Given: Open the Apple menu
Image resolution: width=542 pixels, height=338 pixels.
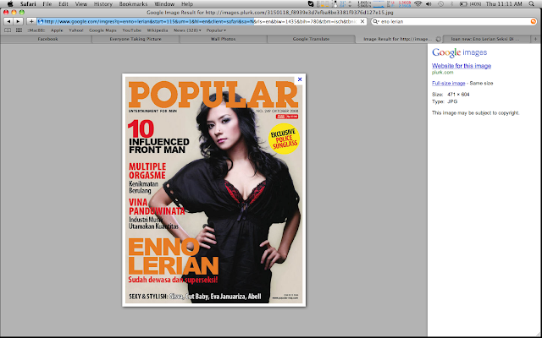Looking at the screenshot, I should coord(10,4).
